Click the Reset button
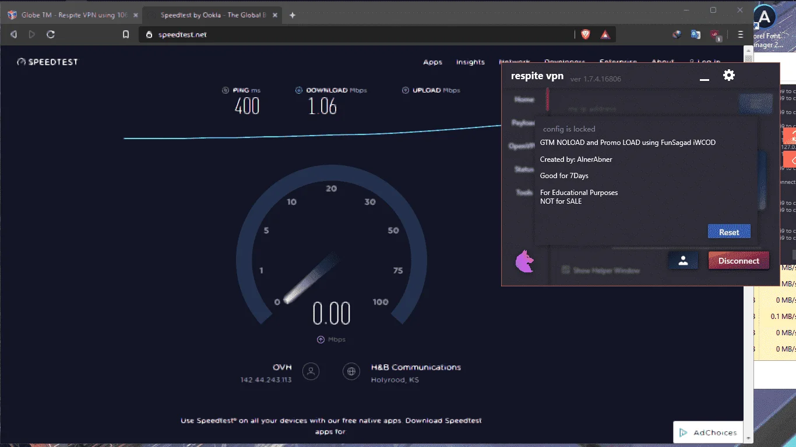 pos(729,232)
